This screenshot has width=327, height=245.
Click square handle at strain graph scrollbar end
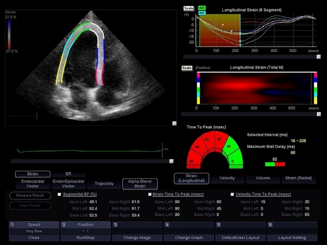318,57
